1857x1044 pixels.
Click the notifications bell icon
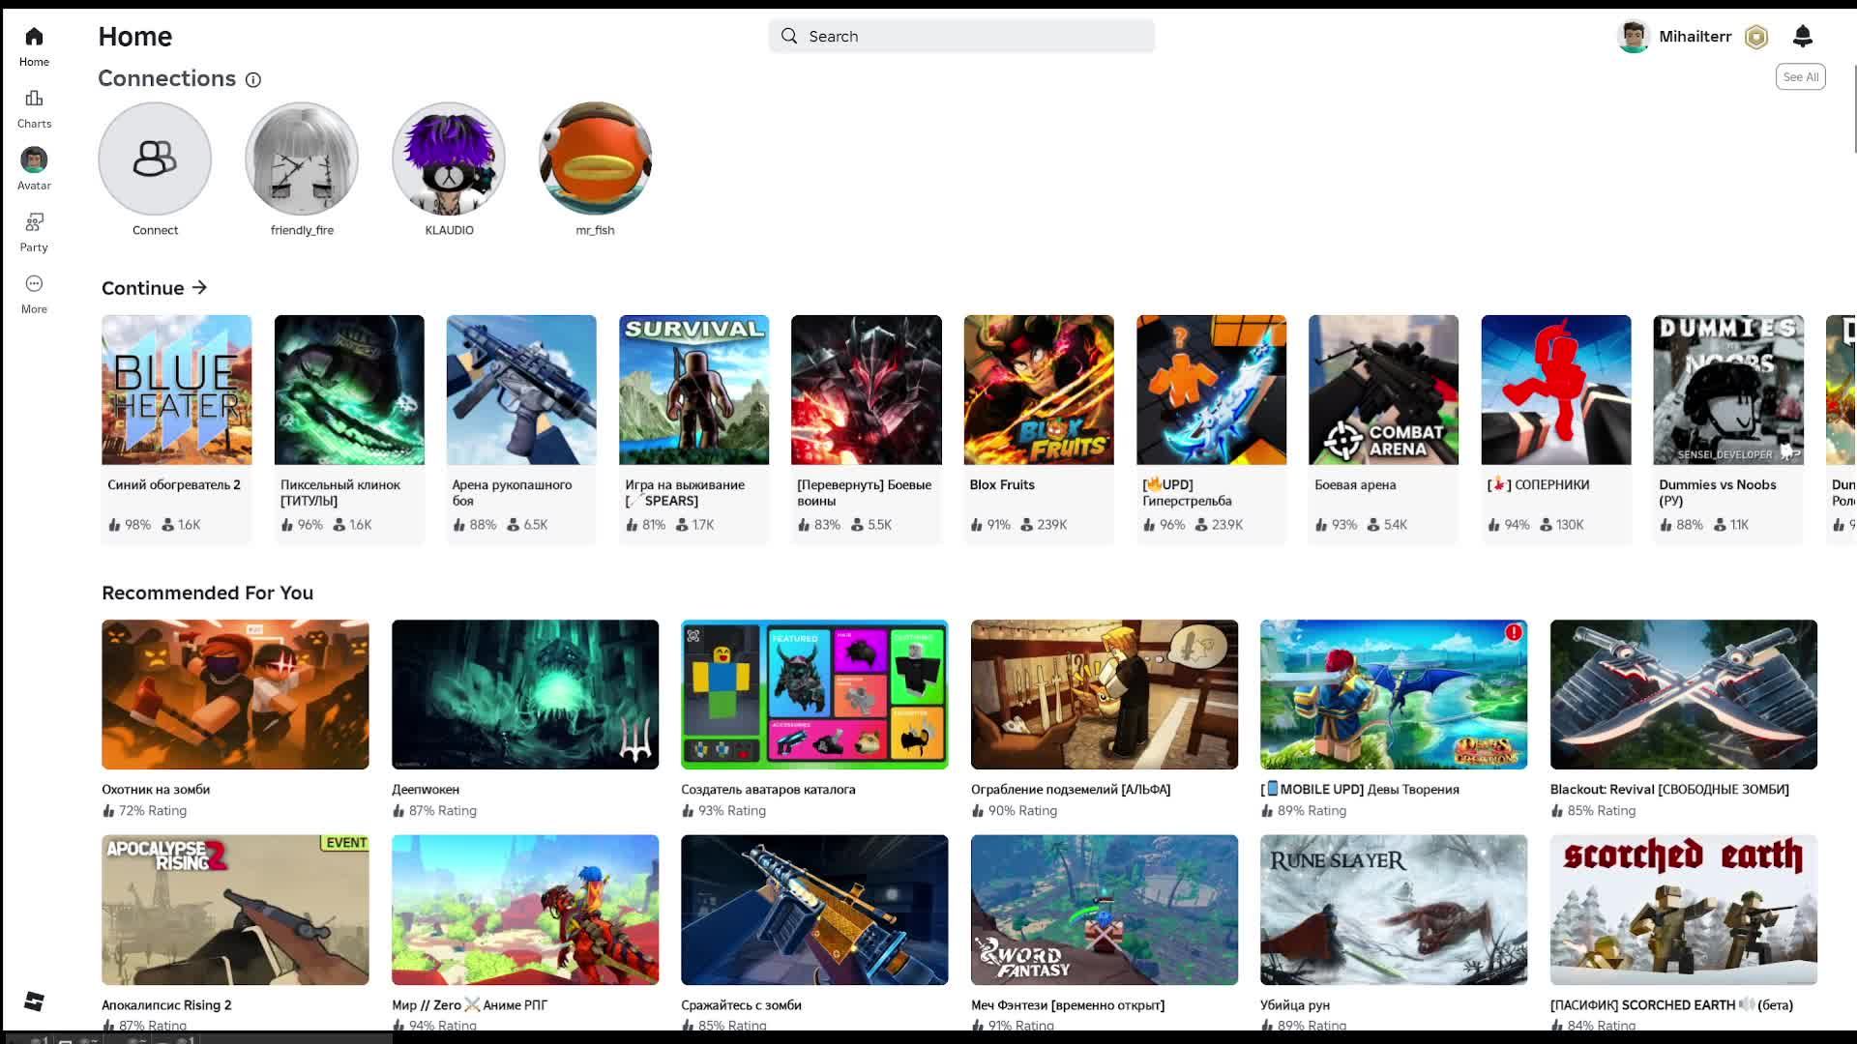[1802, 37]
